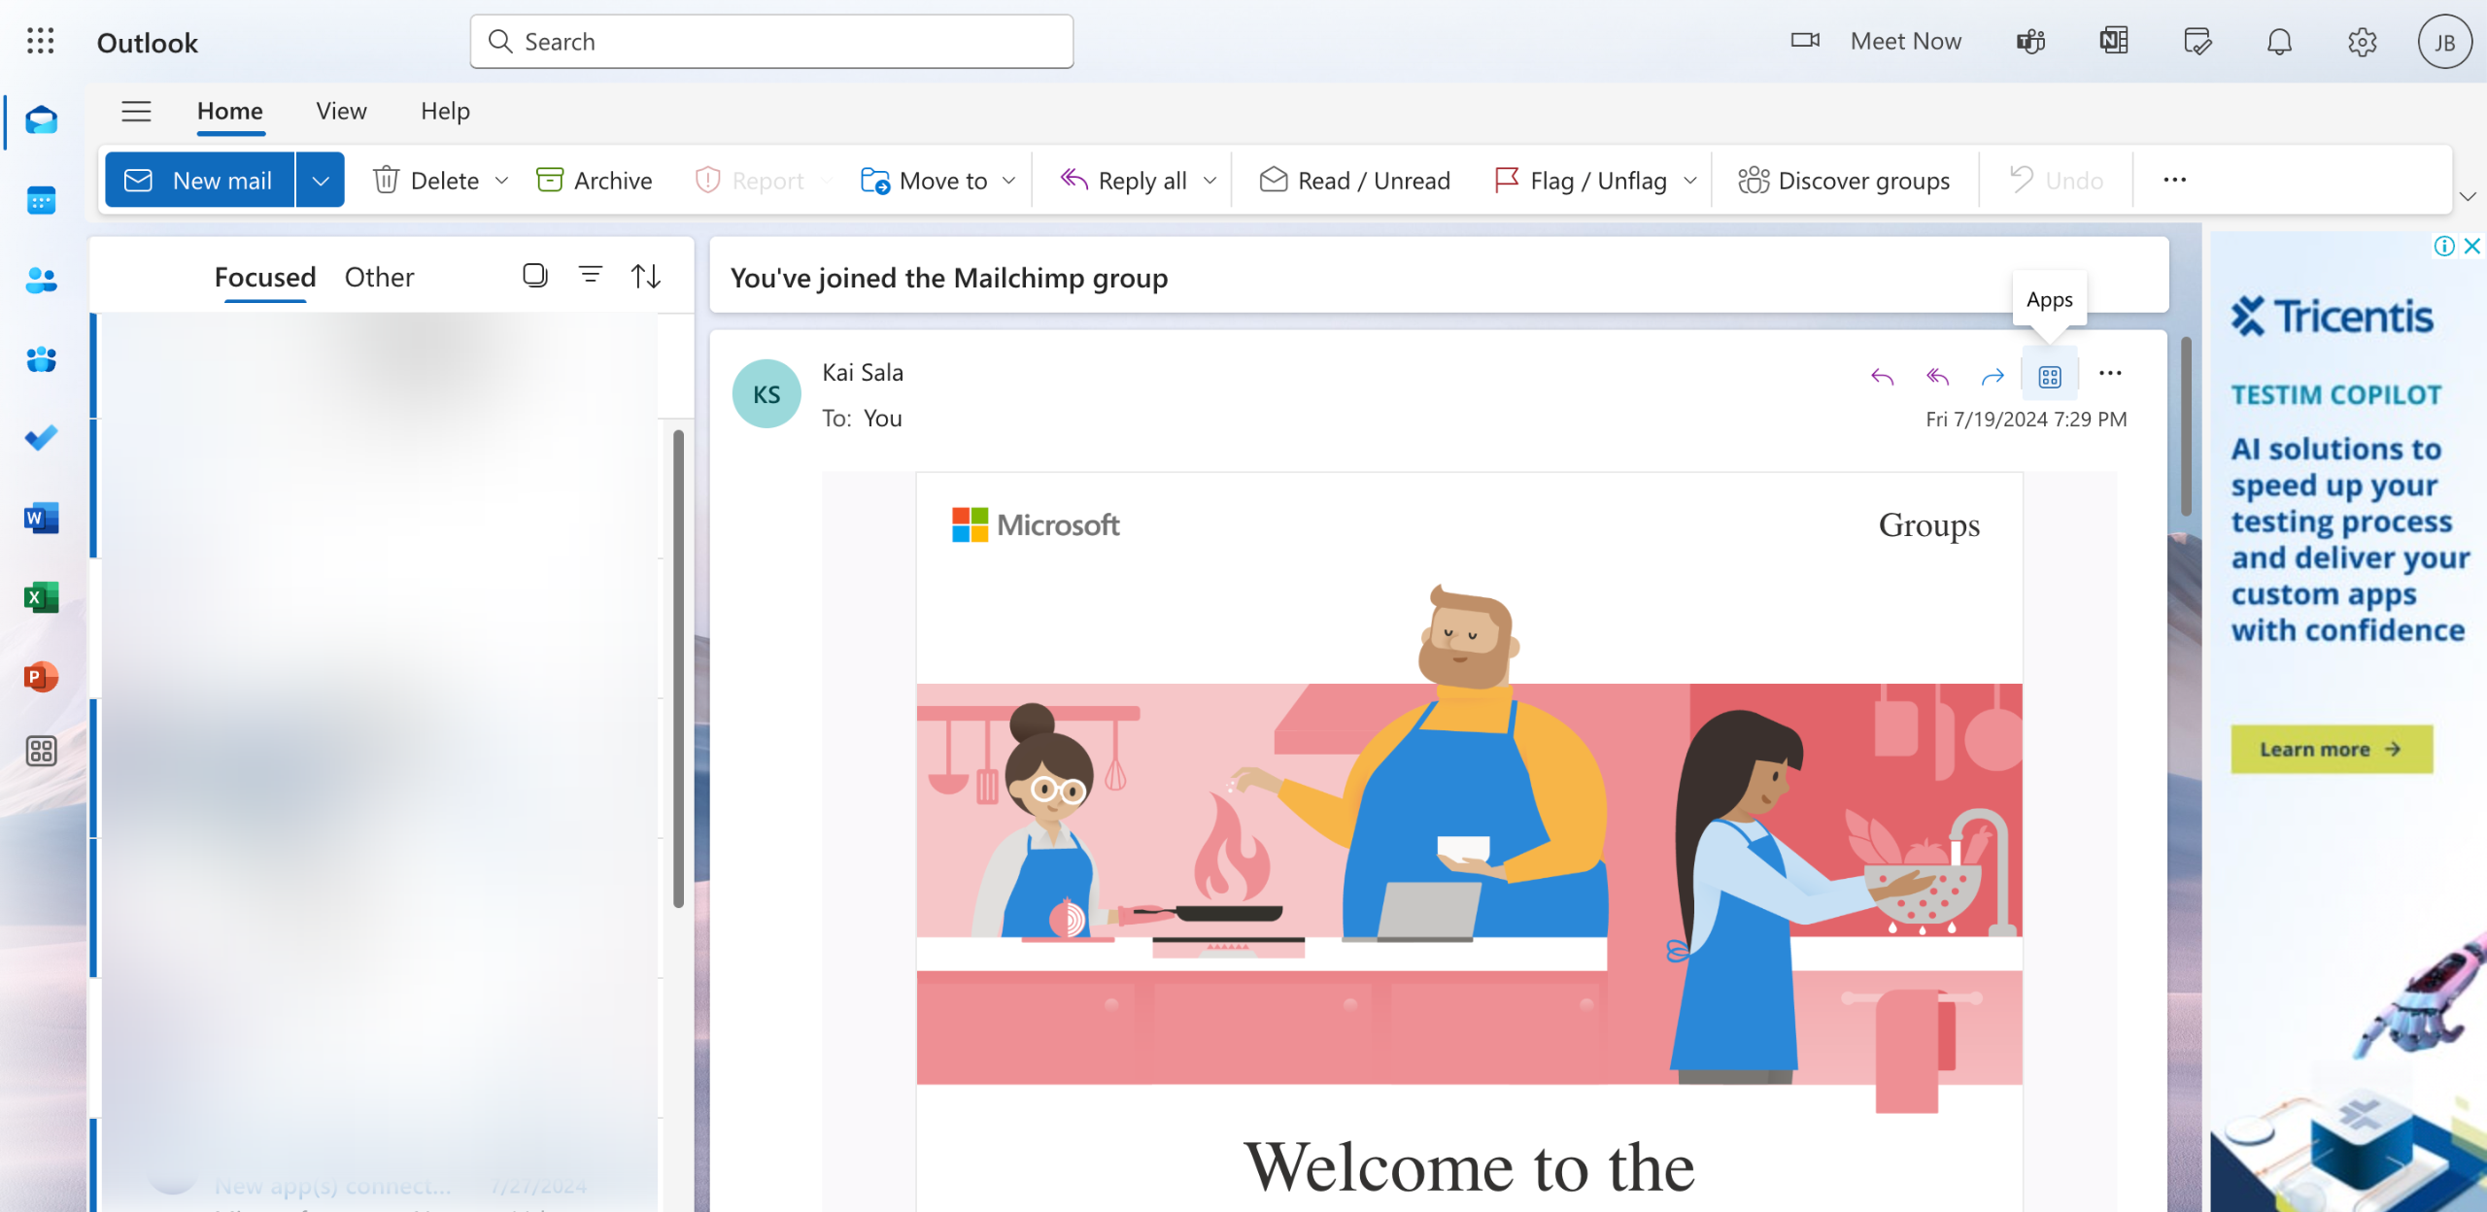
Task: Click the Forward arrow on the message
Action: [1993, 376]
